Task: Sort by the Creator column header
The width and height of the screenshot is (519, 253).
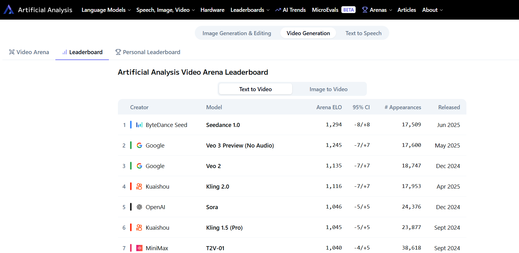Action: (x=139, y=107)
